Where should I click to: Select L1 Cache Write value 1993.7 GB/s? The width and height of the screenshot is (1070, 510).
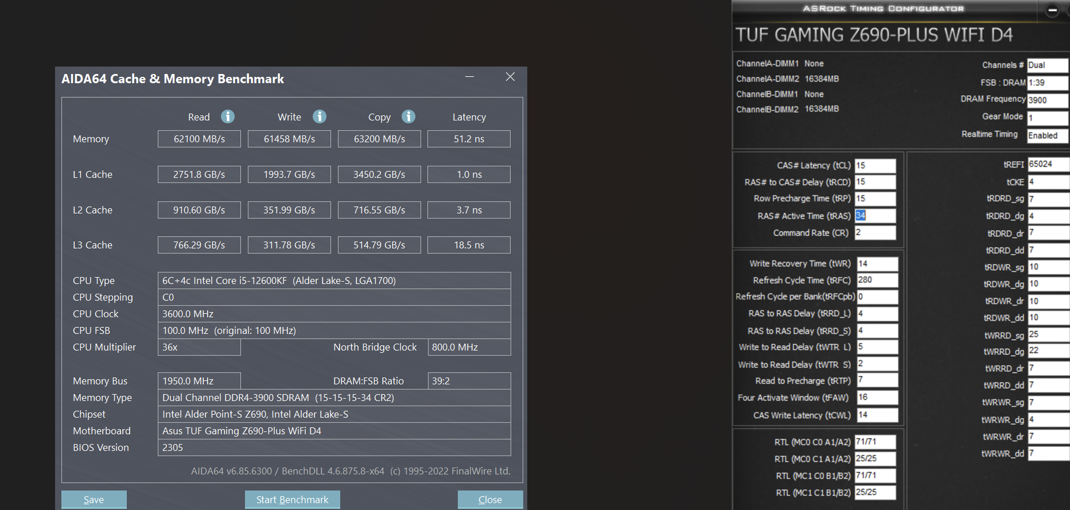289,174
